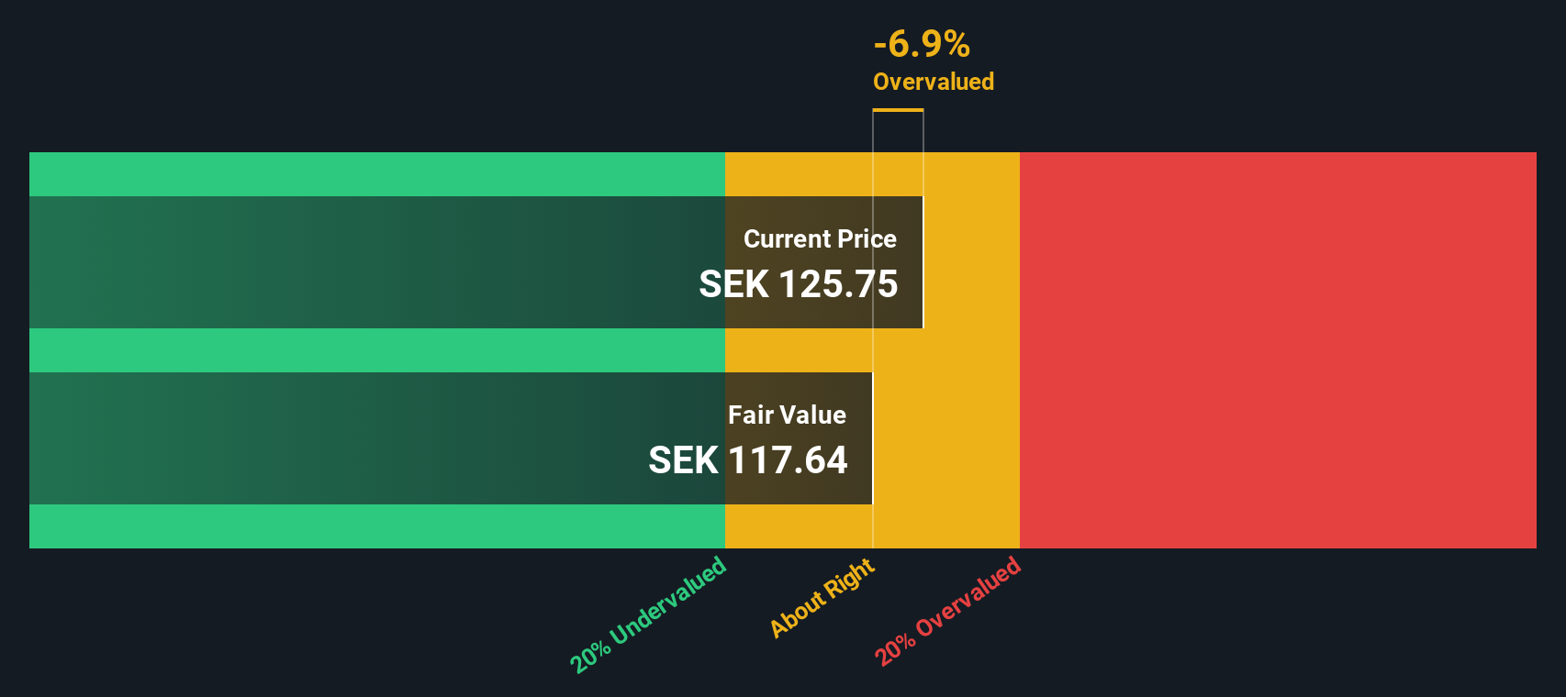Click the About Right axis label
The height and width of the screenshot is (697, 1566).
(x=822, y=598)
